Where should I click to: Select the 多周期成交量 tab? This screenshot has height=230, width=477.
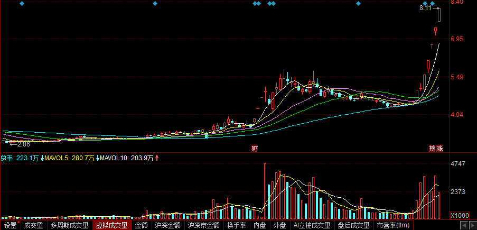[69, 225]
